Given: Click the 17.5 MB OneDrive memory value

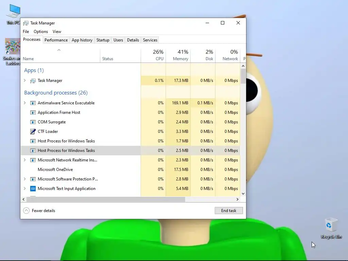Looking at the screenshot, I should (181, 170).
